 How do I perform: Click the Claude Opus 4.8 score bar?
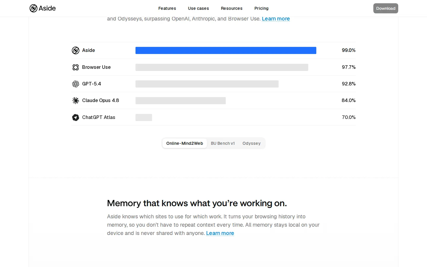(x=181, y=101)
